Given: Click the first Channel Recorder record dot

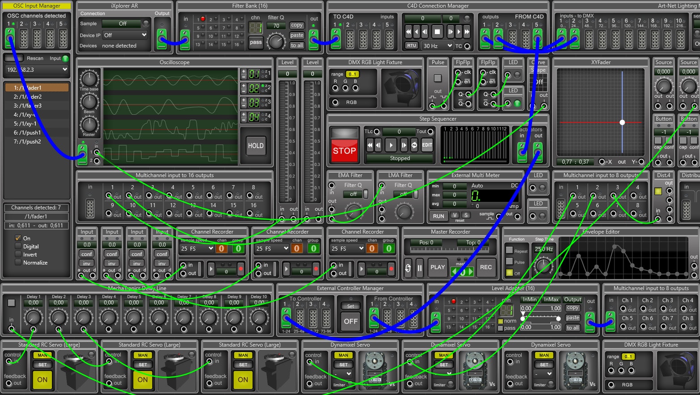Looking at the screenshot, I should pos(240,269).
